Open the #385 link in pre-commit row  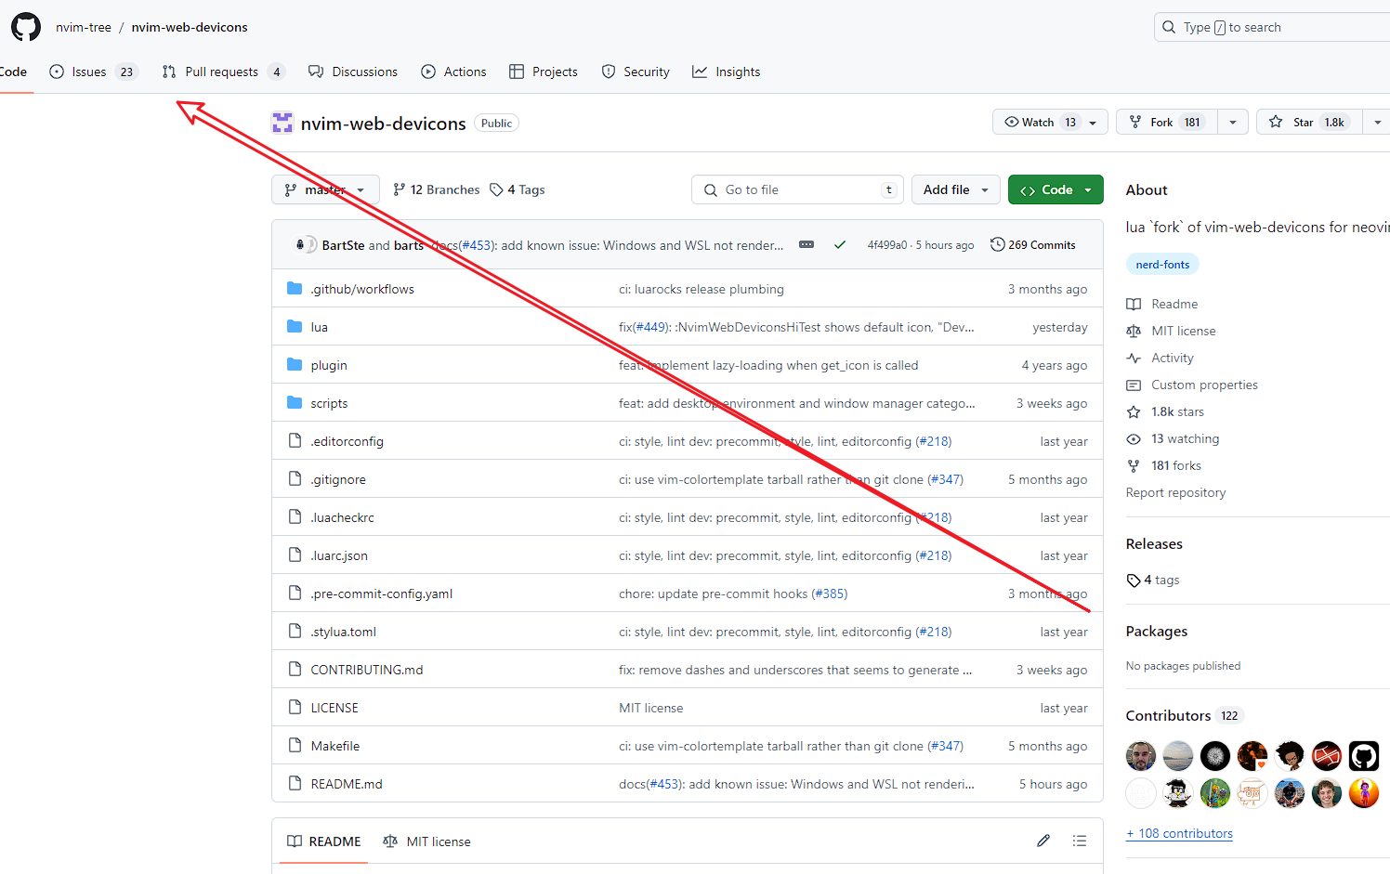pyautogui.click(x=829, y=594)
